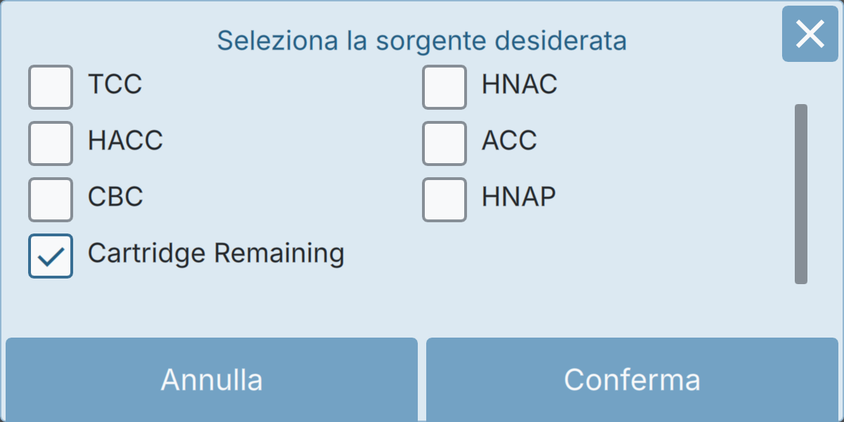Close the dialog with the X icon
Screen dimensions: 844x422
[x=810, y=34]
